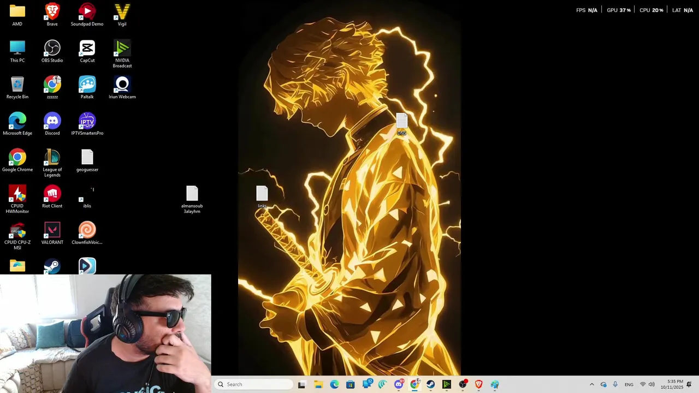Switch to Brave in the taskbar
699x393 pixels.
pyautogui.click(x=479, y=384)
